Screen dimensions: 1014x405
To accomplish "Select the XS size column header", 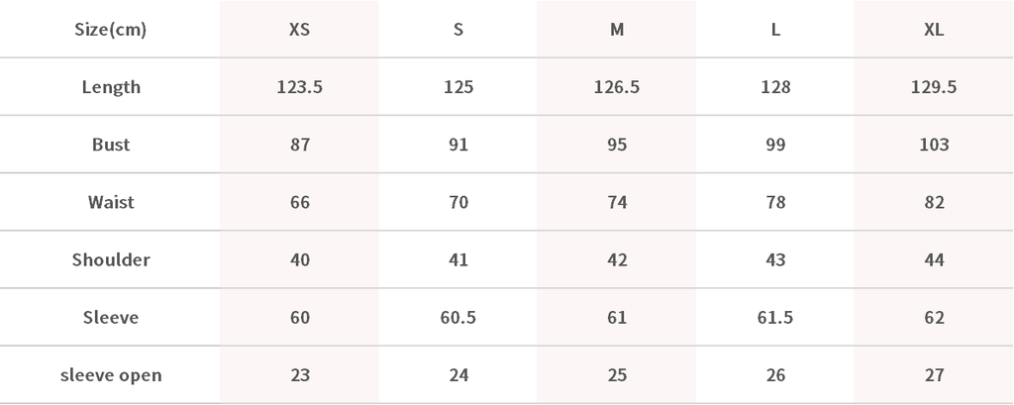I will (299, 30).
